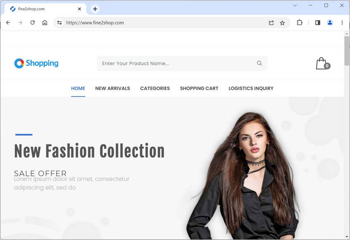Minimize the browser window
This screenshot has height=240, width=350.
(x=310, y=5)
